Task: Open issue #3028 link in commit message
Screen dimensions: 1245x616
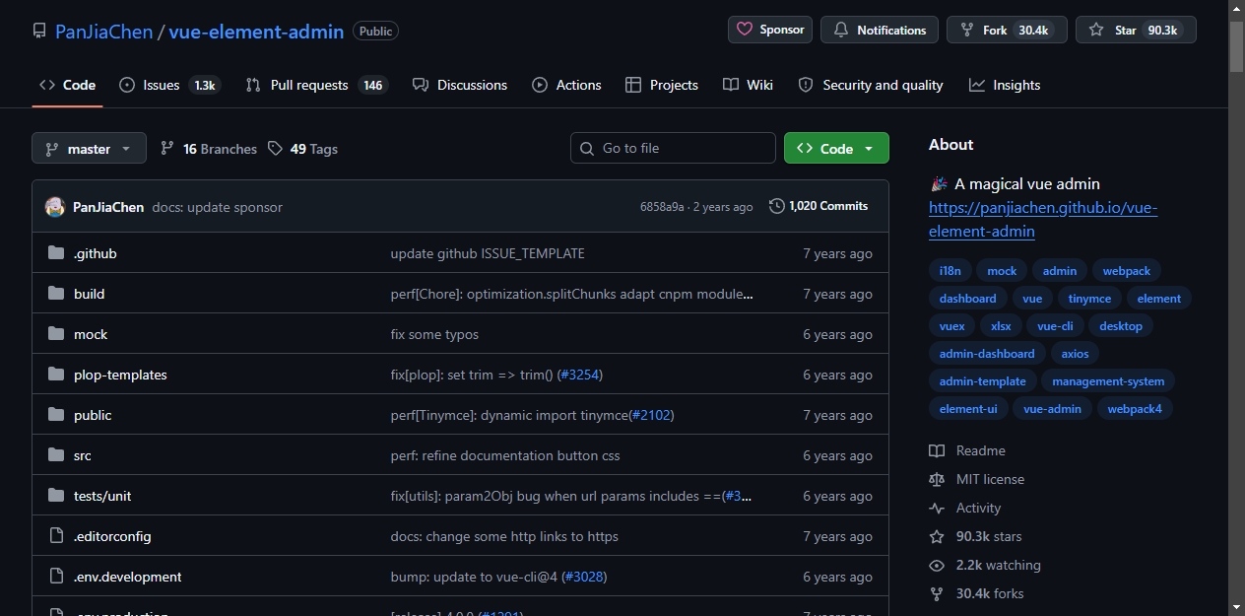Action: point(584,577)
